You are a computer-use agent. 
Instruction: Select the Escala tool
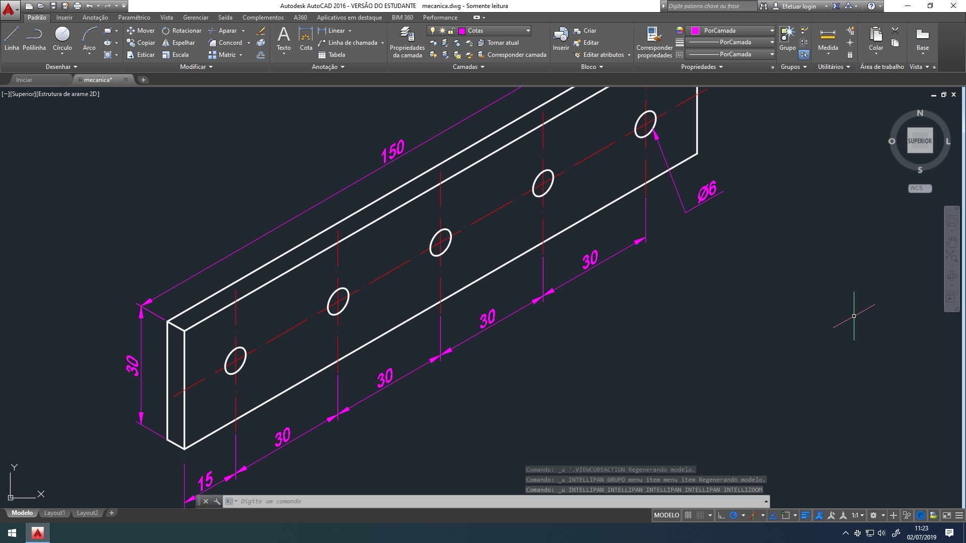[x=175, y=55]
